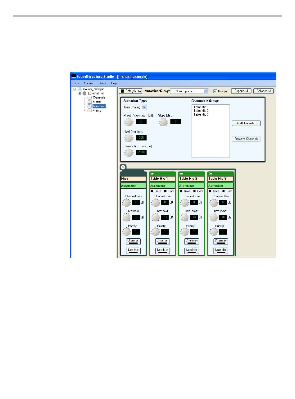295x399 pixels.
Task: Select Table Mic 2 in Channels In Group
Action: [201, 111]
